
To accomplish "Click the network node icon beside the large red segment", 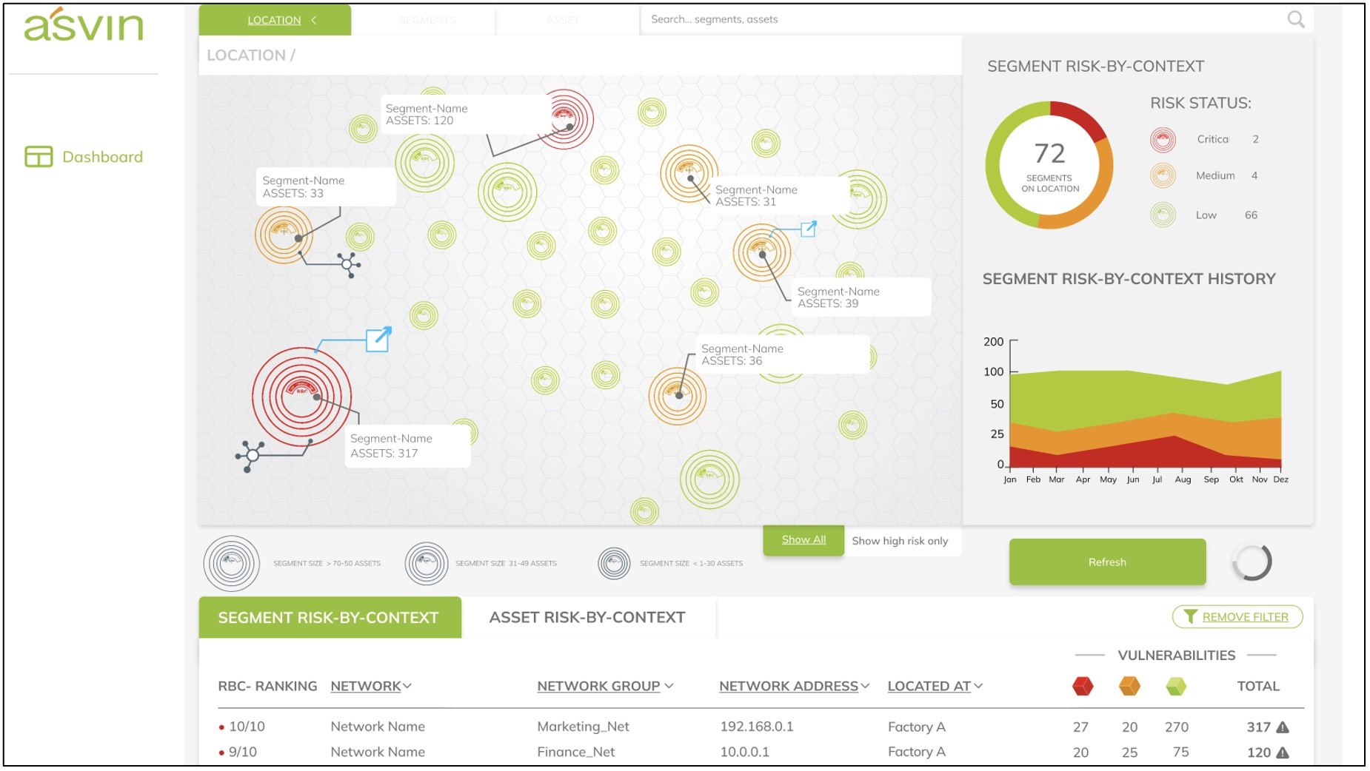I will click(250, 455).
